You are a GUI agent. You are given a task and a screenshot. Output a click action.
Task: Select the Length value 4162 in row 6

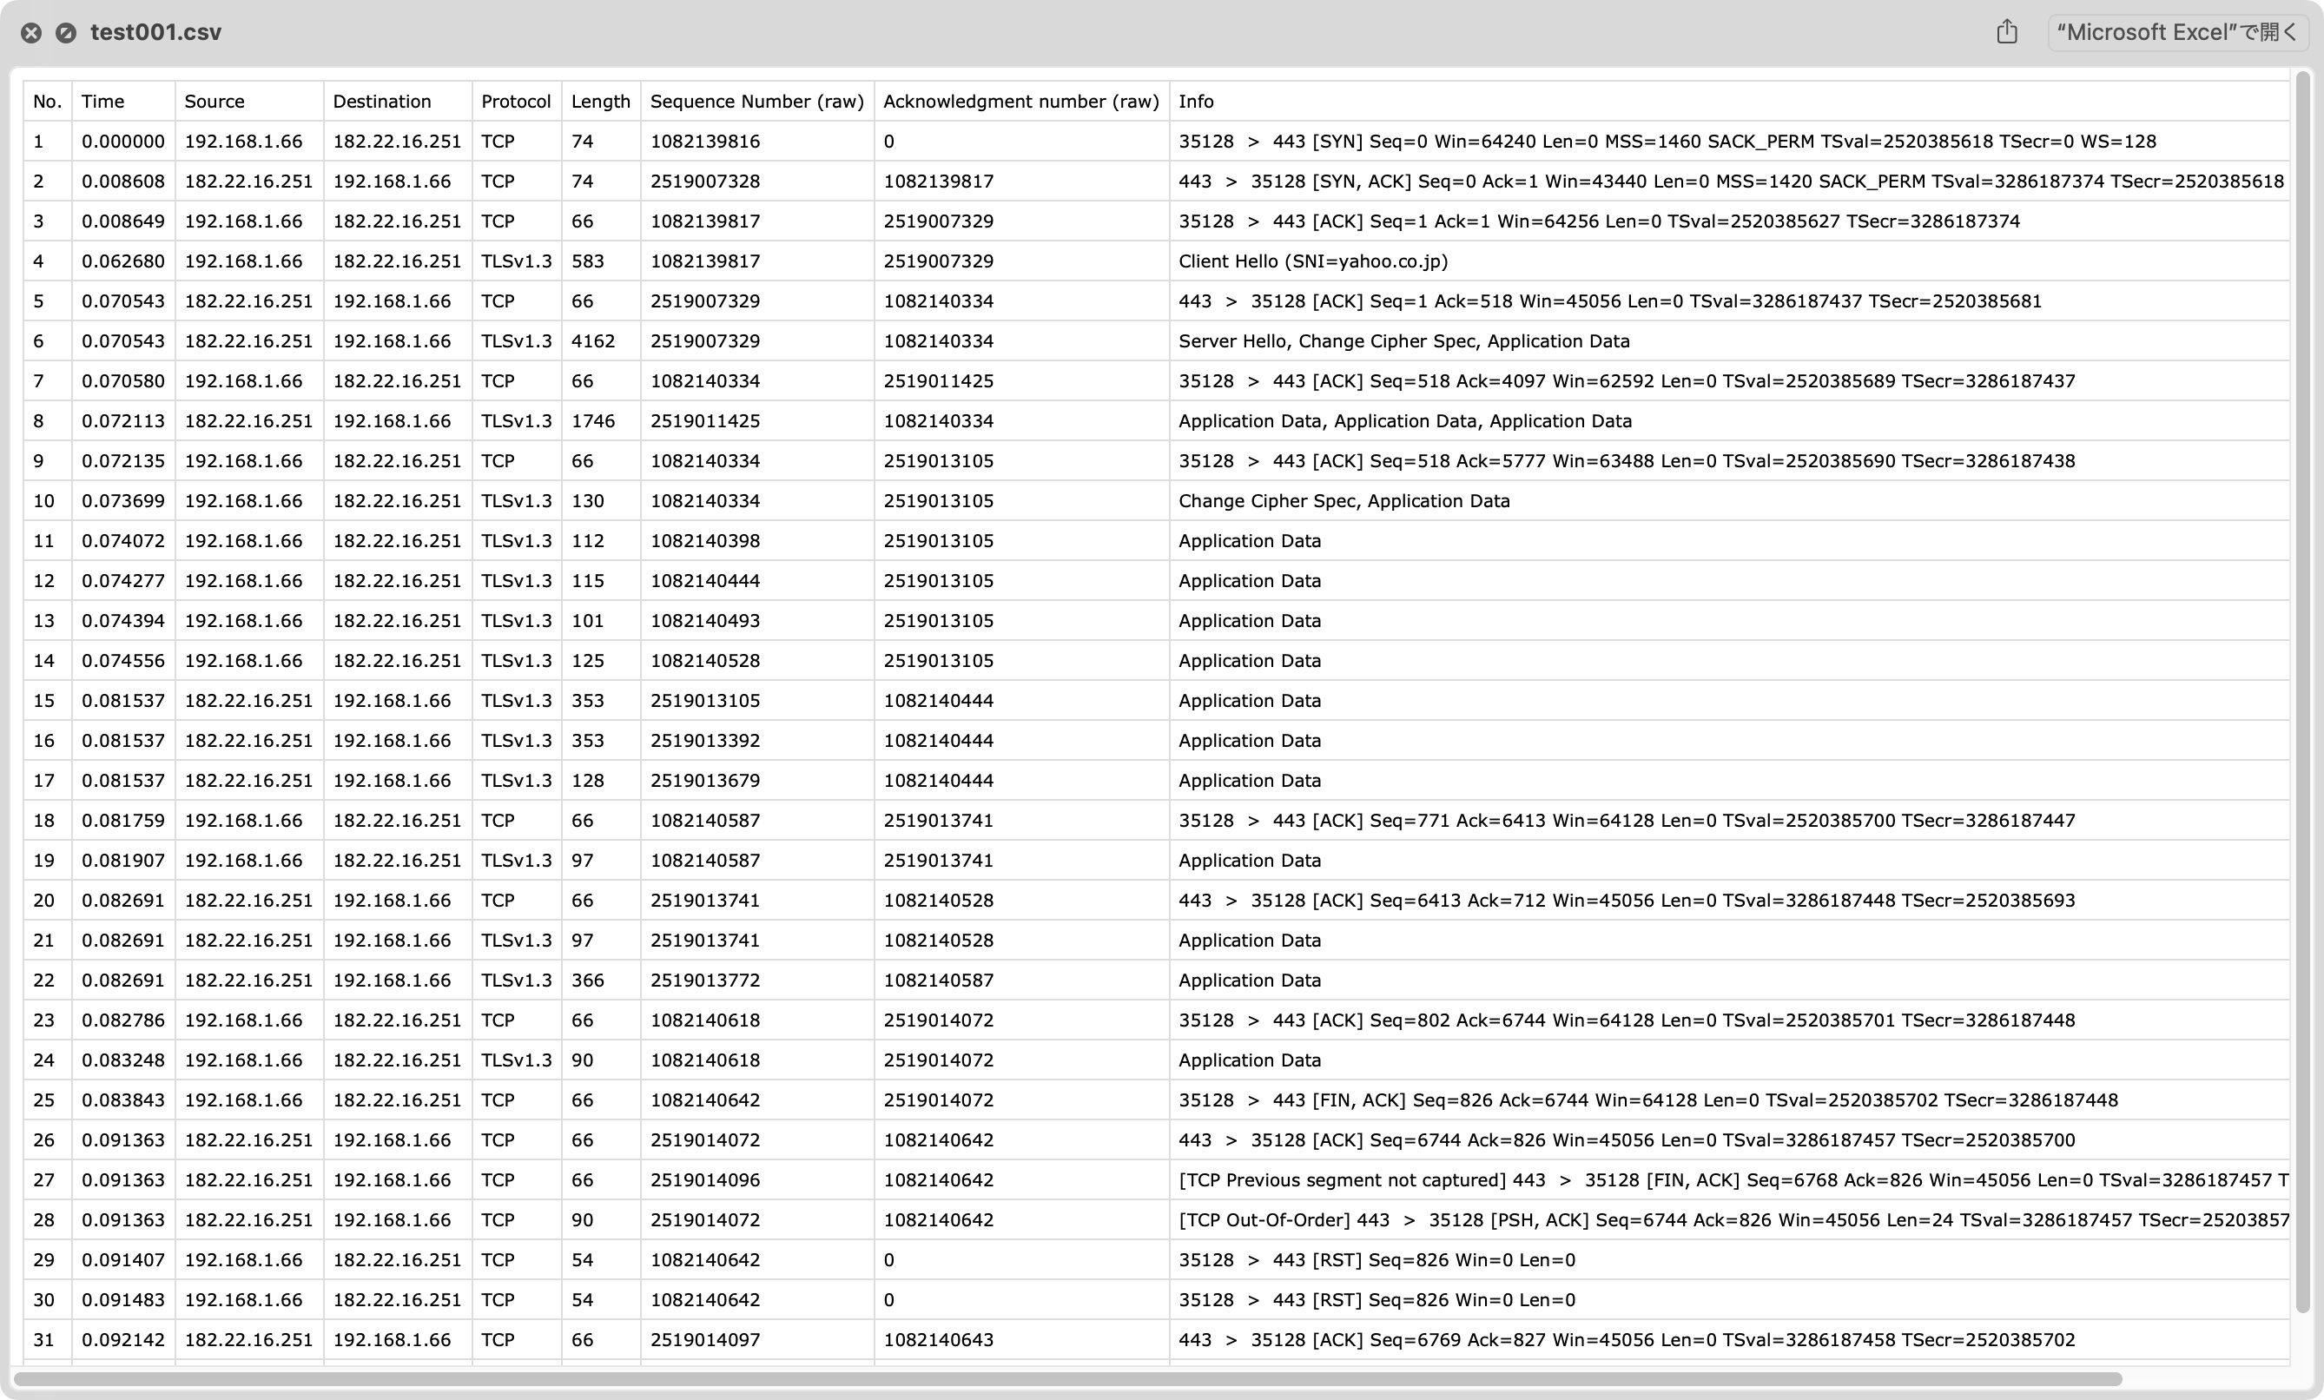(593, 340)
